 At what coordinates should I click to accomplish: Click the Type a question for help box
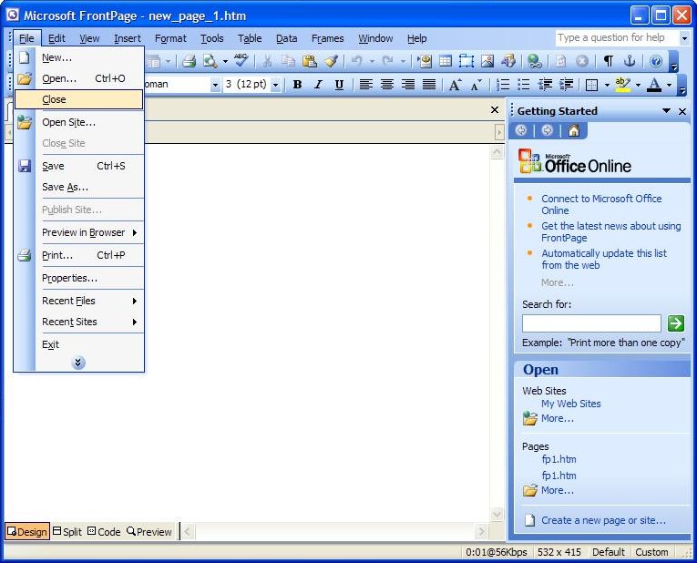[x=618, y=37]
